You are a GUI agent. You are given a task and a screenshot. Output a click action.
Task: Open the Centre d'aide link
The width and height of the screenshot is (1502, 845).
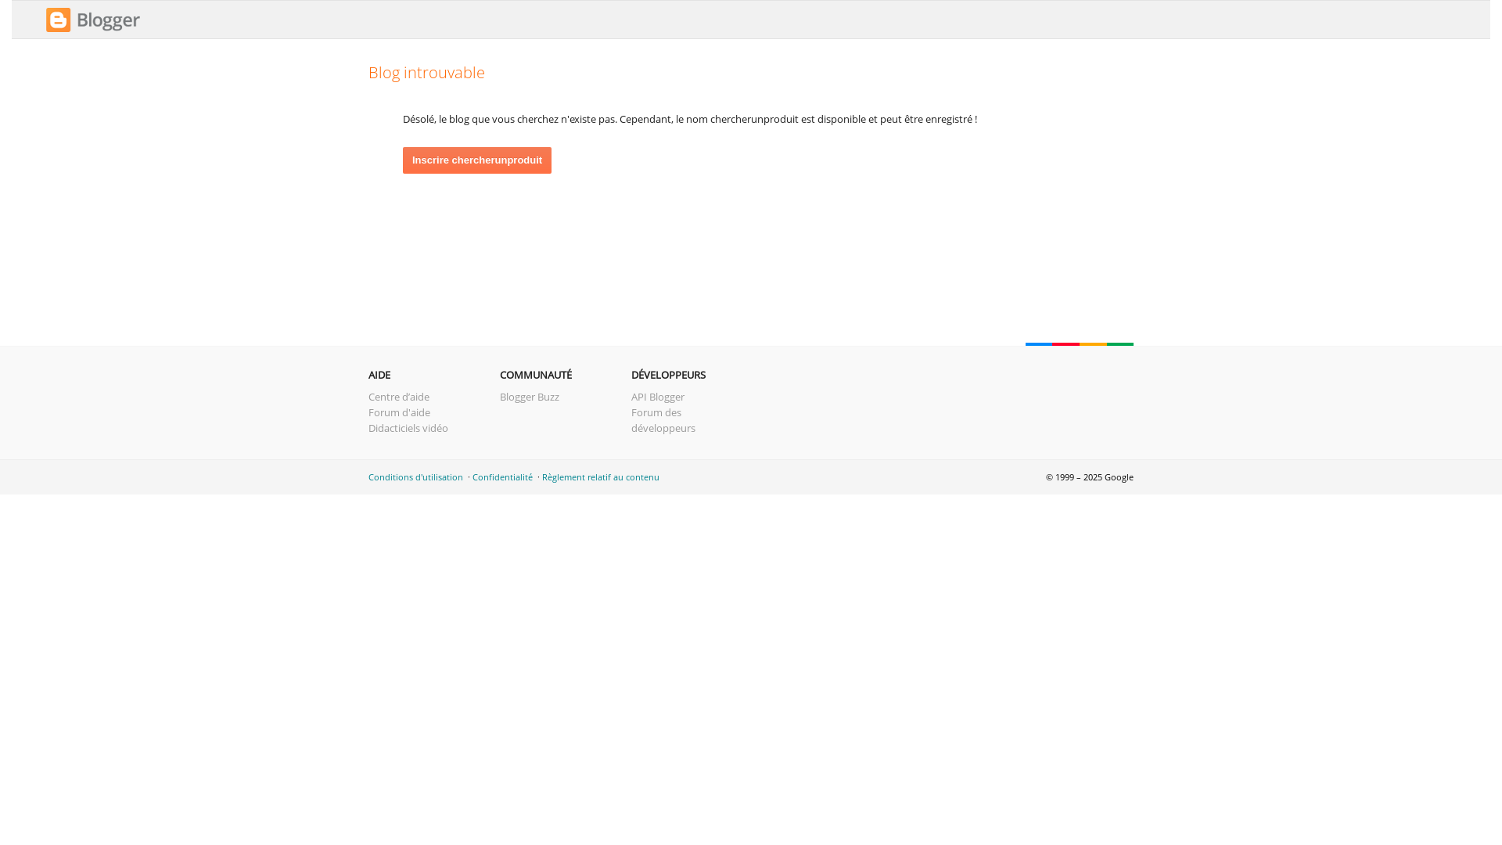pos(398,397)
